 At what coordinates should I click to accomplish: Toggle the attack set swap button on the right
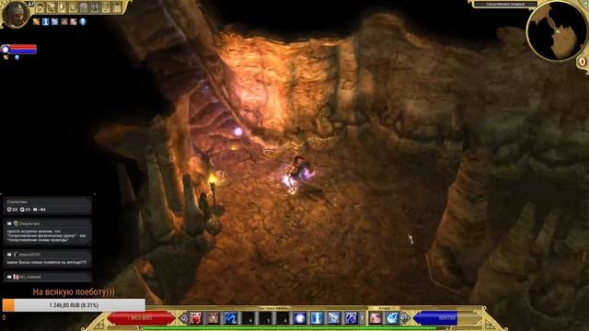[x=404, y=318]
